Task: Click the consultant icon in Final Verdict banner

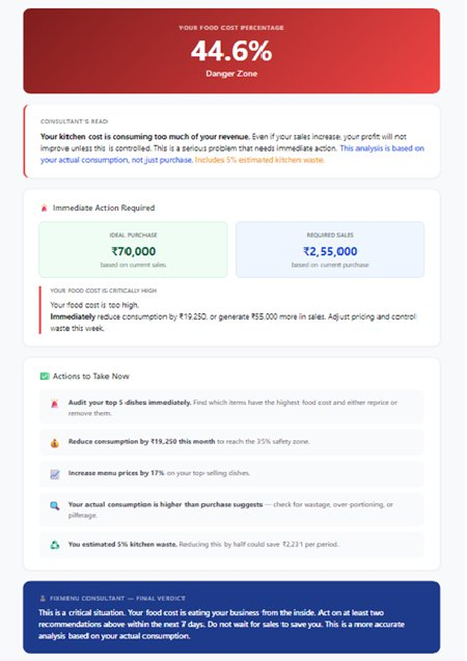Action: coord(43,598)
